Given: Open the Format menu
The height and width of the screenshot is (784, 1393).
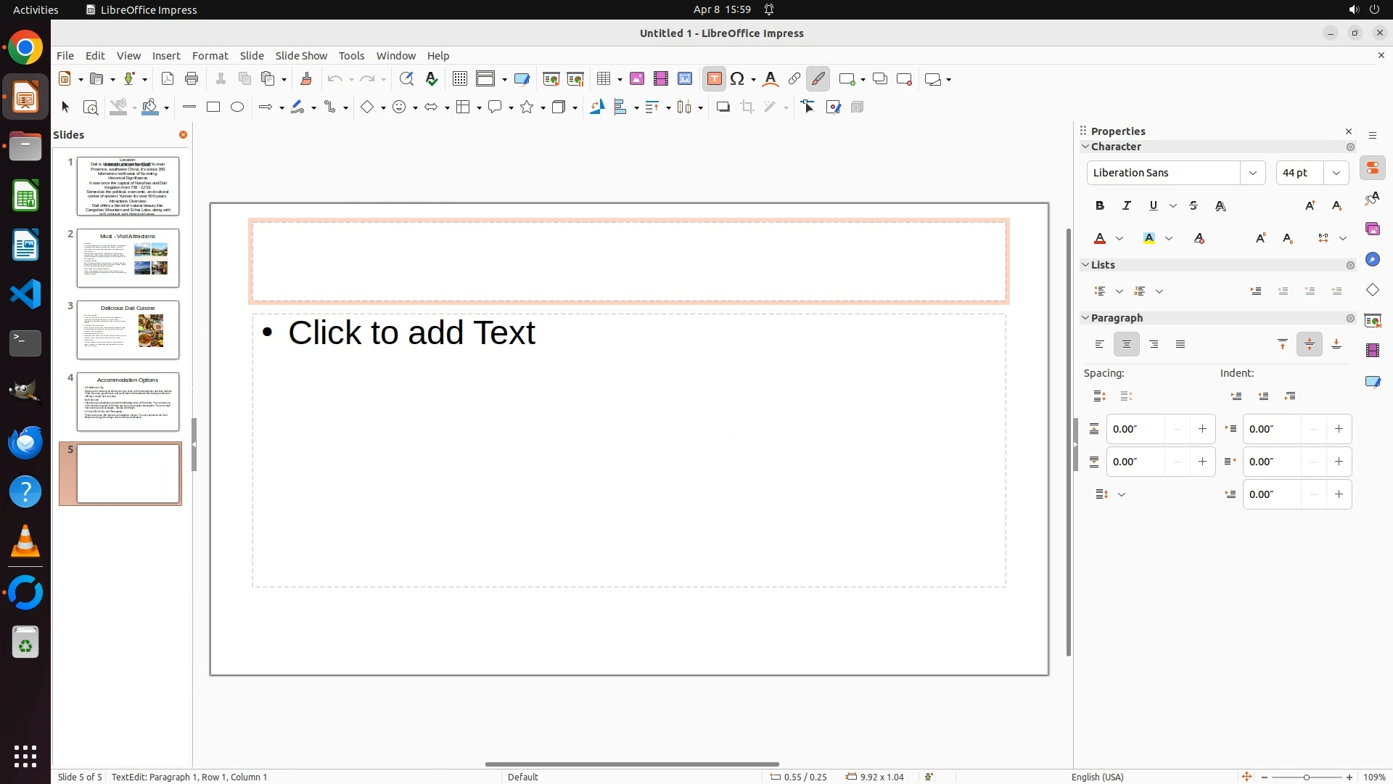Looking at the screenshot, I should (x=210, y=56).
